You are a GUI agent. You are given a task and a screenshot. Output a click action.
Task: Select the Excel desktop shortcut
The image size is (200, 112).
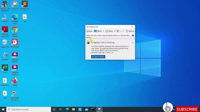5,69
